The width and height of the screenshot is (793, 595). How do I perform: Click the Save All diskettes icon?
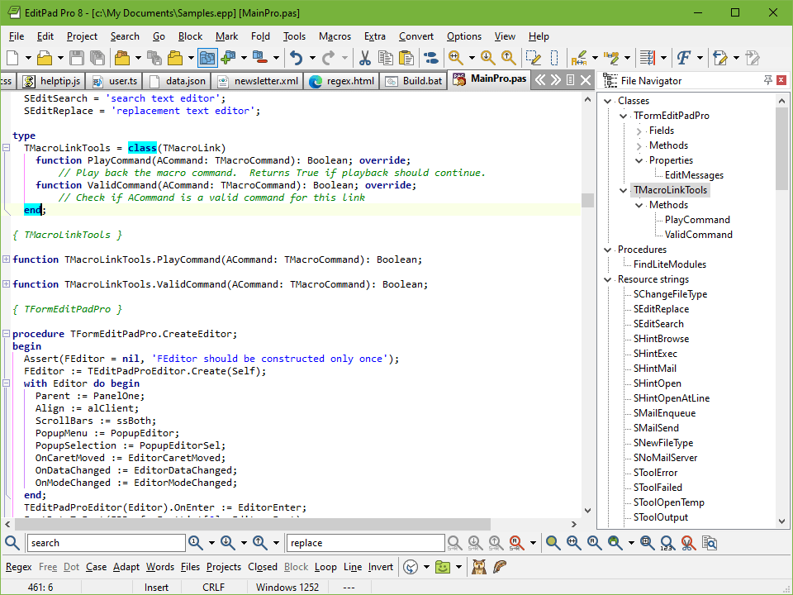pos(97,58)
